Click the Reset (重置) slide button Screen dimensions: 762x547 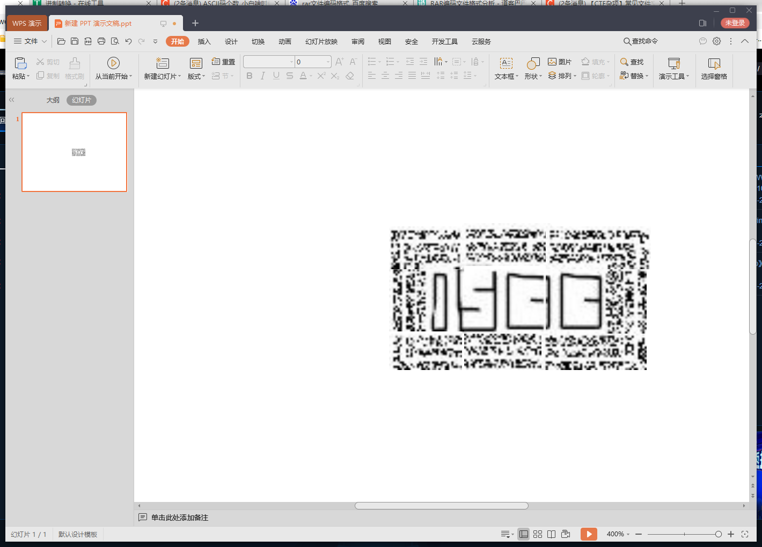coord(223,62)
